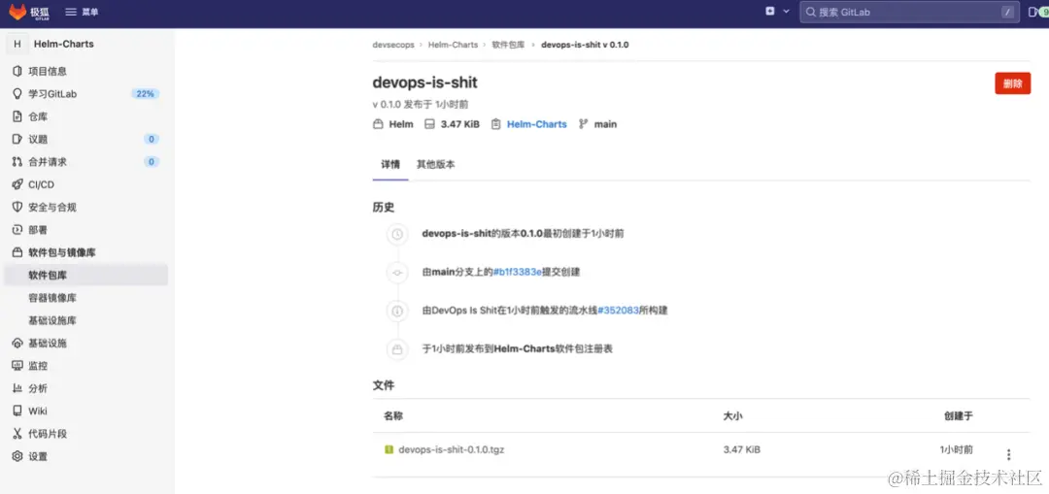The height and width of the screenshot is (494, 1049).
Task: Click the 软件包与镜像库 package icon
Action: (x=17, y=252)
